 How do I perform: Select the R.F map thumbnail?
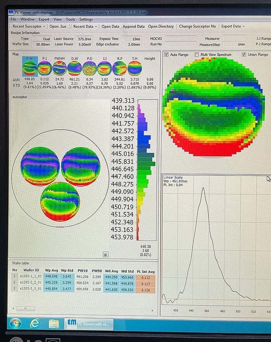119,68
